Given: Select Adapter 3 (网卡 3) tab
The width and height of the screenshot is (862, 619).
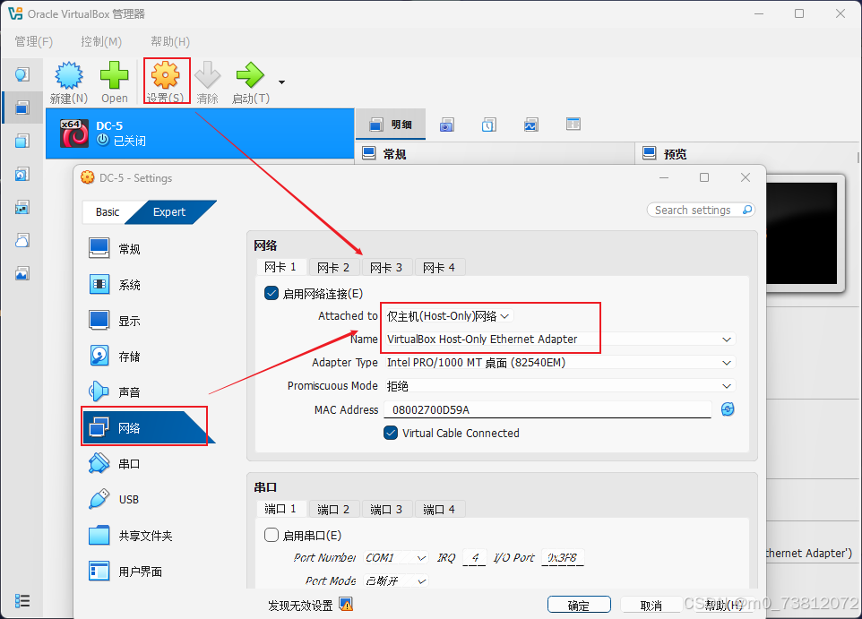Looking at the screenshot, I should [386, 267].
